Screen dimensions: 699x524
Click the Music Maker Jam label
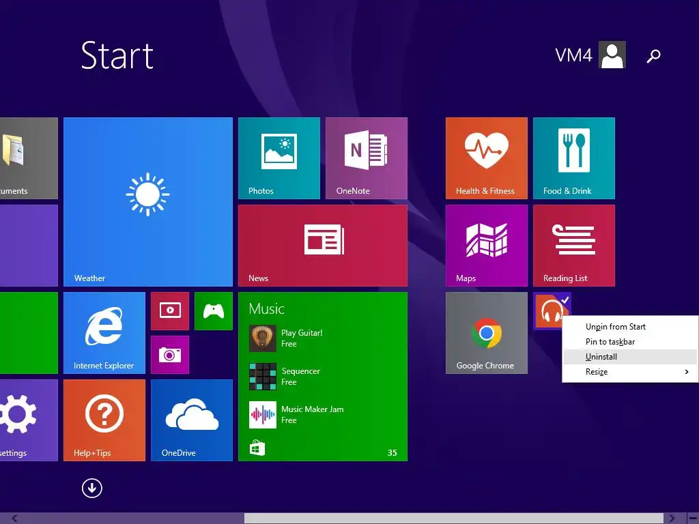click(313, 409)
